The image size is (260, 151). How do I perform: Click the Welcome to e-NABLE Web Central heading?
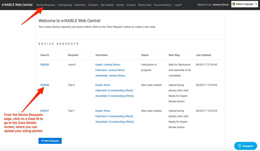click(x=69, y=21)
